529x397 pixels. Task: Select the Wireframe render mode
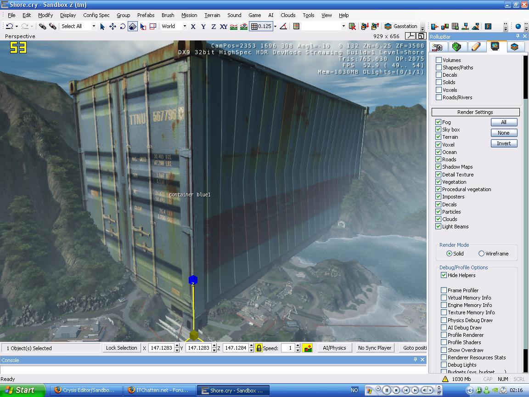tap(481, 254)
